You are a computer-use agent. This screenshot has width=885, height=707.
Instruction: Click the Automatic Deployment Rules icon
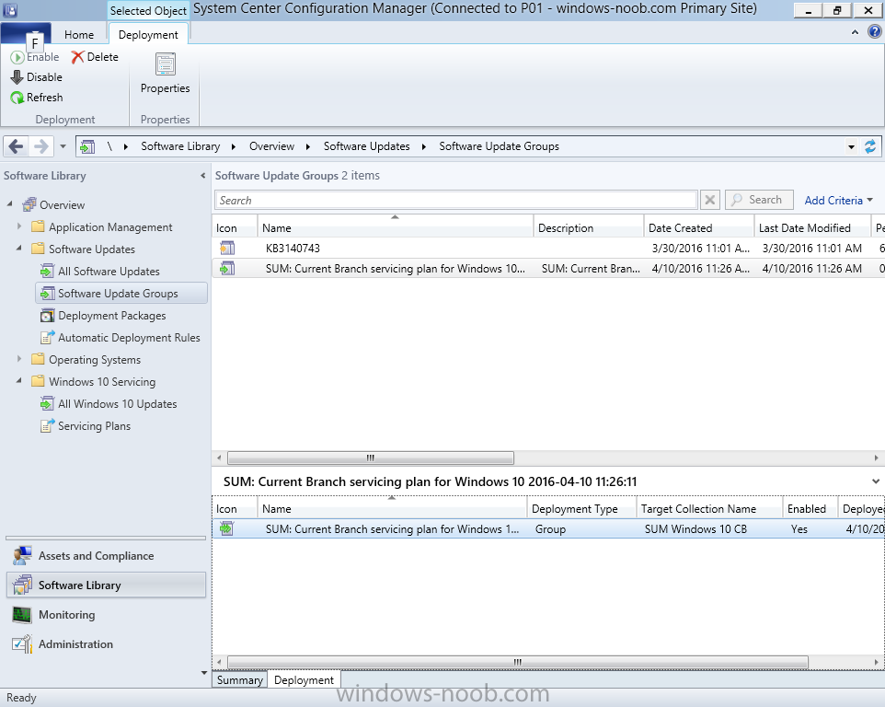48,338
